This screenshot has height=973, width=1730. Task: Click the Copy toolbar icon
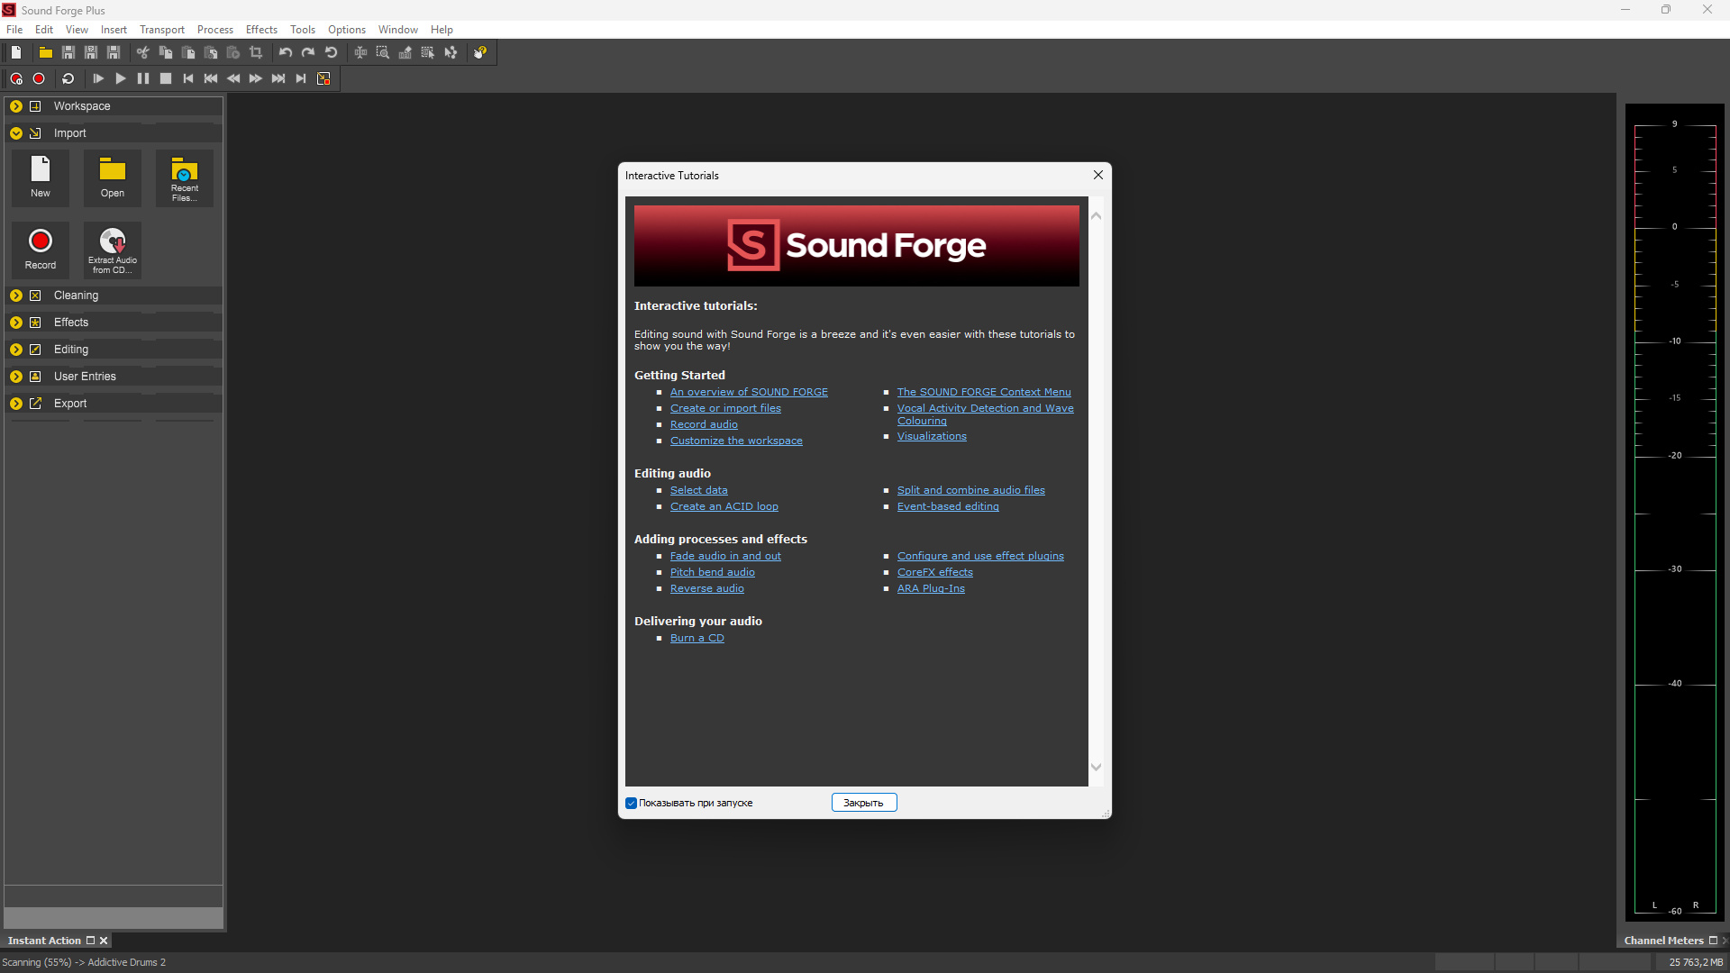[x=165, y=52]
